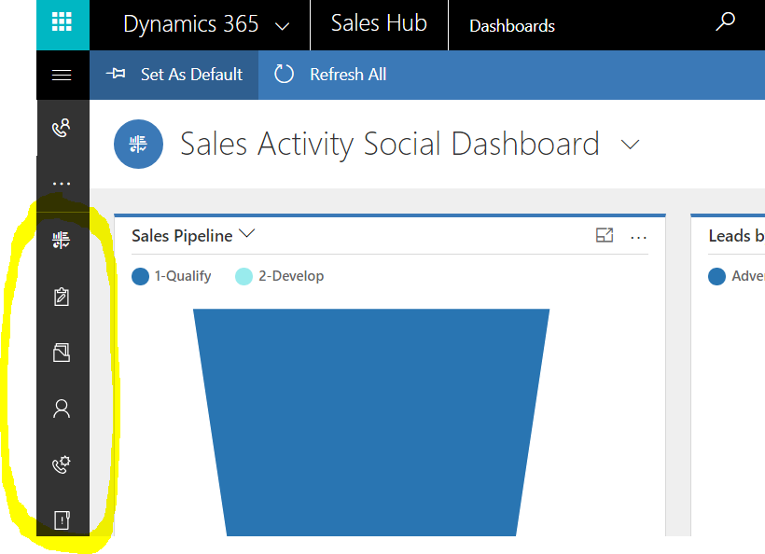Click the Leads chart title

[736, 236]
